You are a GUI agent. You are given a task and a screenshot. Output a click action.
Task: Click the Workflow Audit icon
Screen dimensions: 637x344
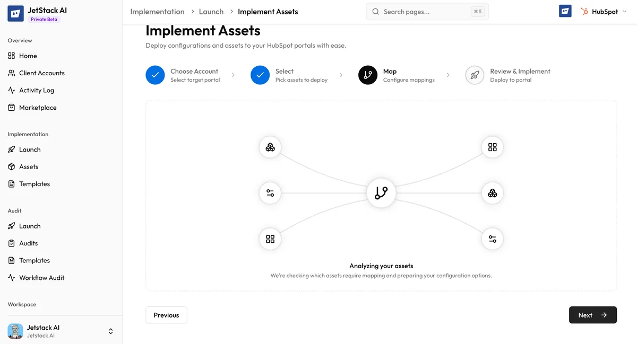(12, 277)
